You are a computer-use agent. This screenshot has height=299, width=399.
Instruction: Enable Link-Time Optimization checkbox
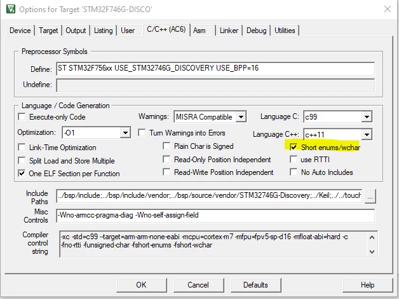(22, 148)
